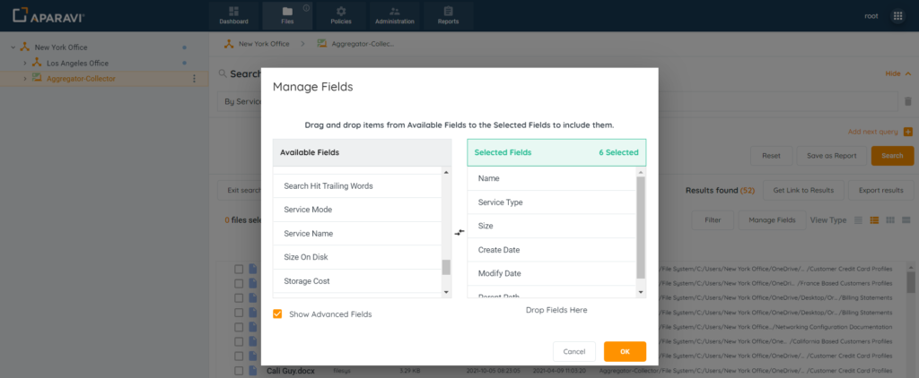Click the swap arrows between field lists

[x=459, y=232]
